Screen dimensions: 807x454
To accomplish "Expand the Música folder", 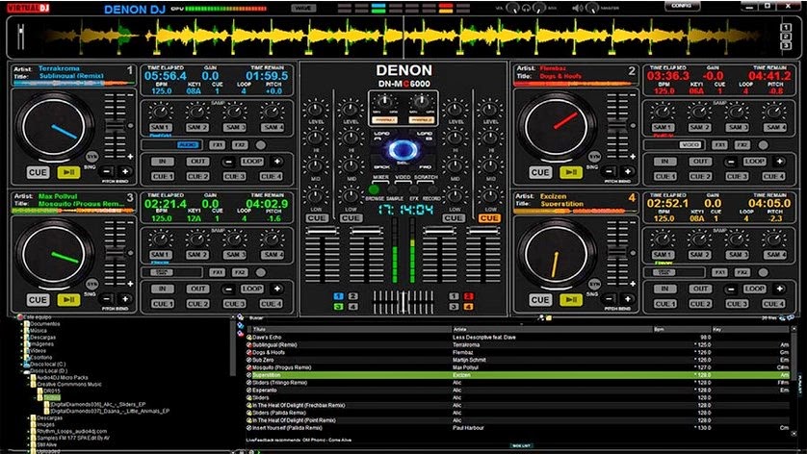I will [22, 331].
